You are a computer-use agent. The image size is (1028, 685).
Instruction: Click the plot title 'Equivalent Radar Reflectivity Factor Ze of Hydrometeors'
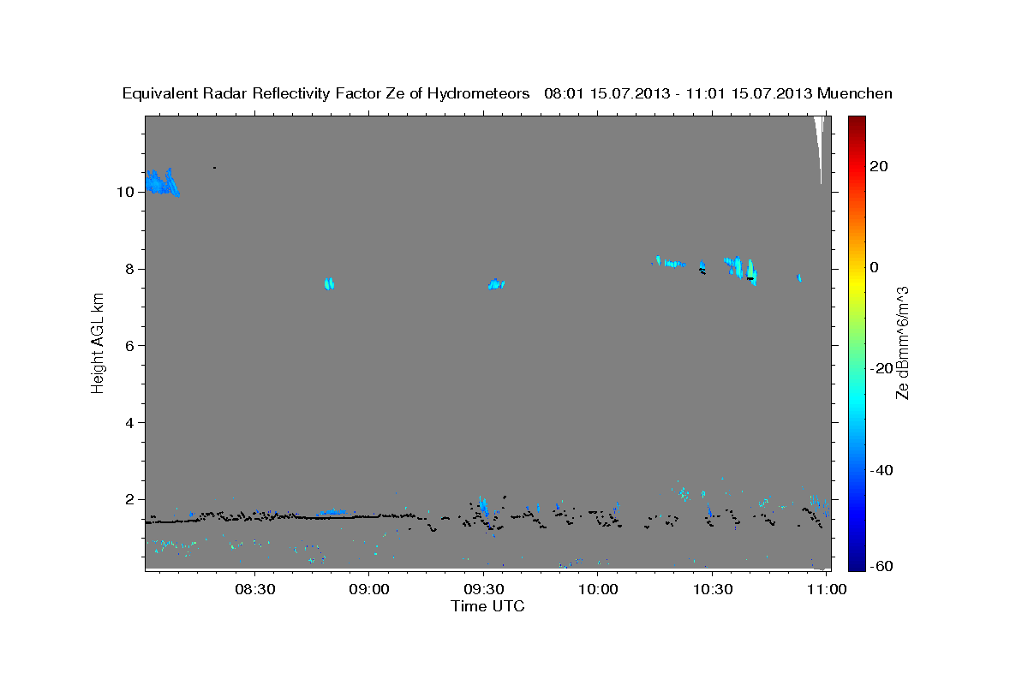pyautogui.click(x=326, y=94)
